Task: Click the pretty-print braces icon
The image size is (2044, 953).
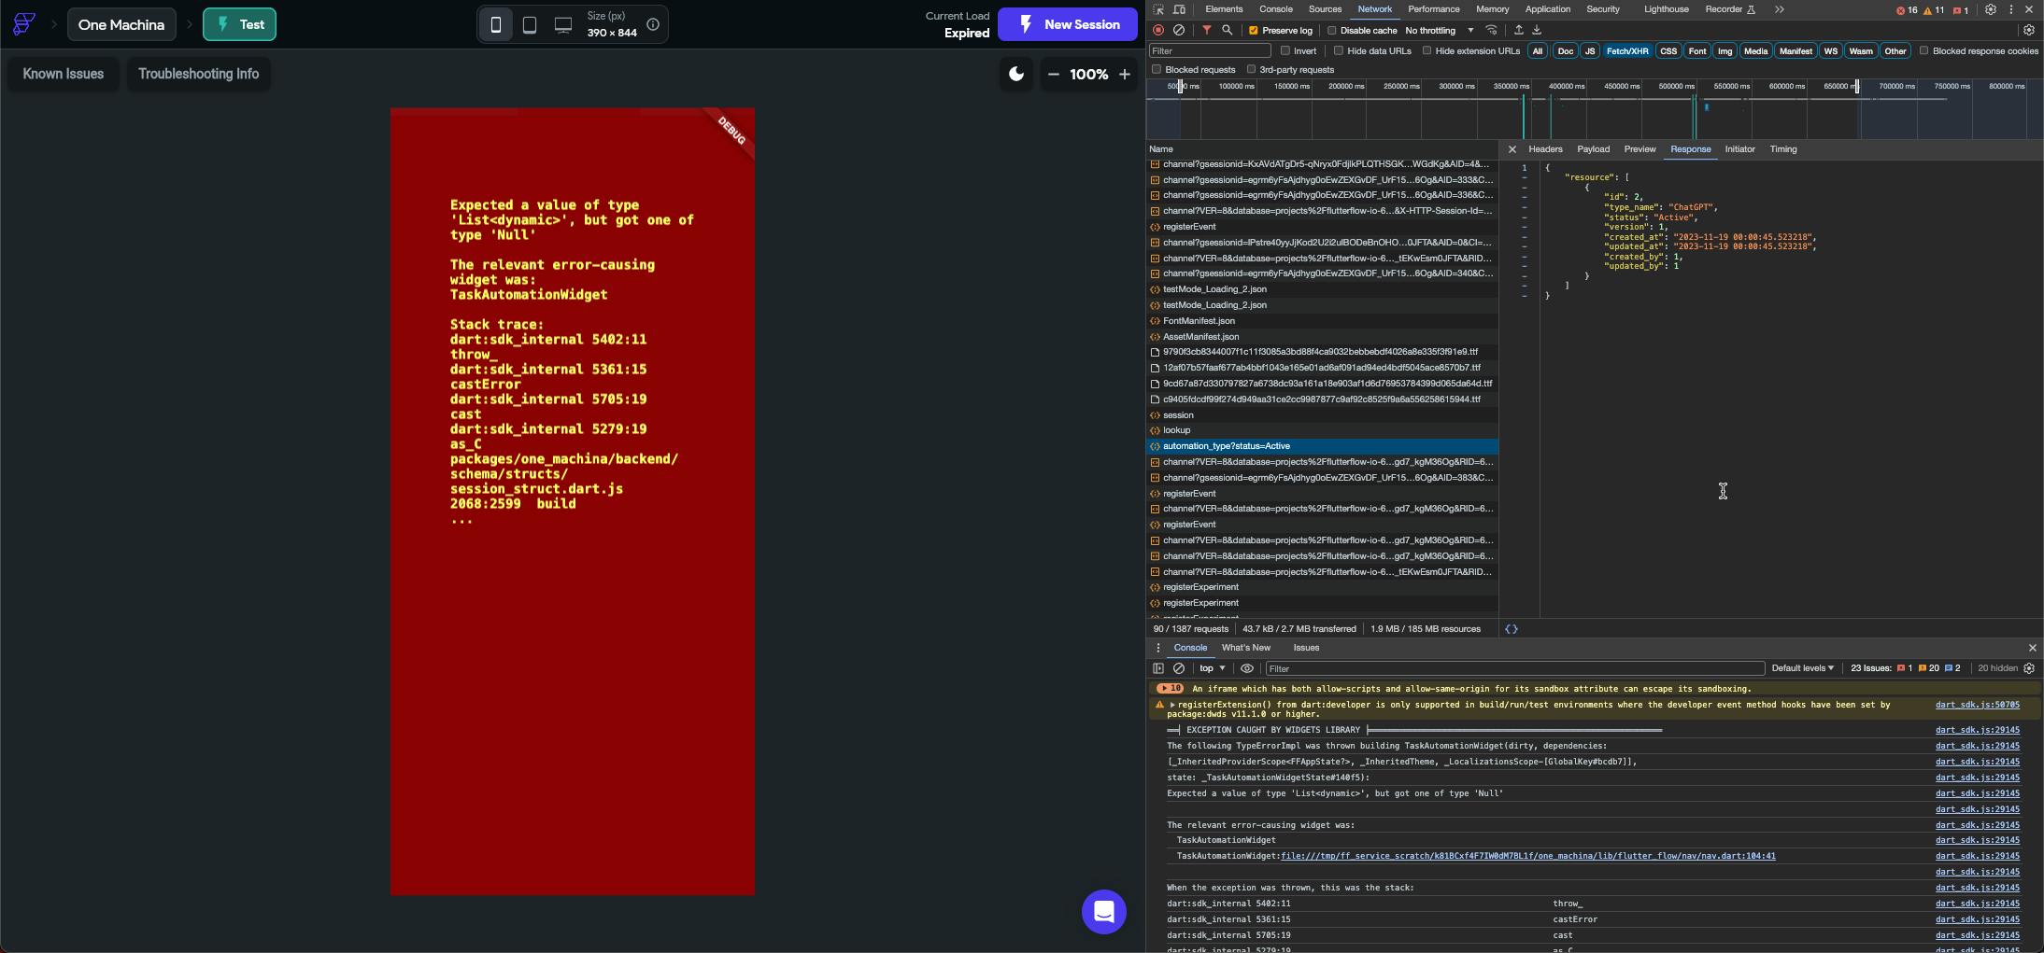Action: [x=1512, y=629]
